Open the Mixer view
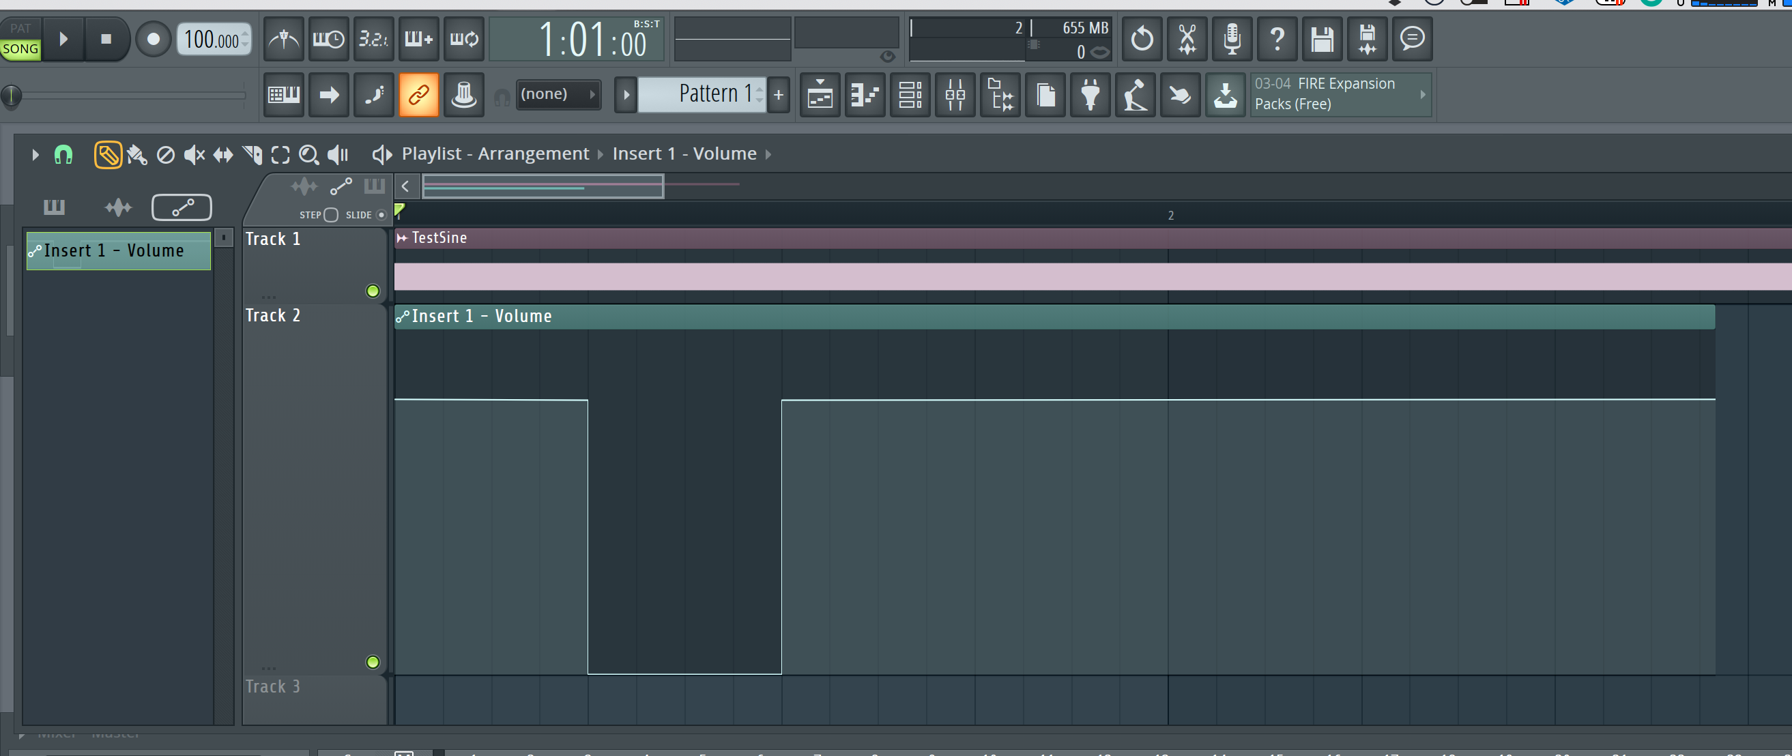 click(955, 95)
